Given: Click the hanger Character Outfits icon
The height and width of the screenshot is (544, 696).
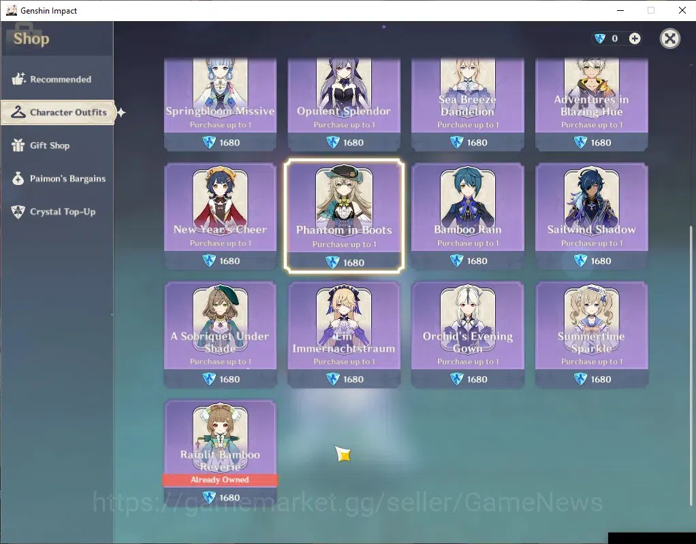Looking at the screenshot, I should coord(18,112).
